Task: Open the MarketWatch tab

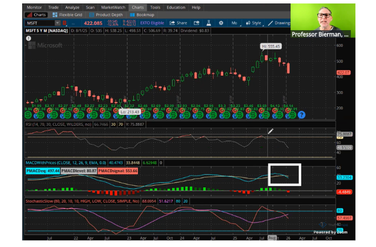Action: pyautogui.click(x=113, y=7)
